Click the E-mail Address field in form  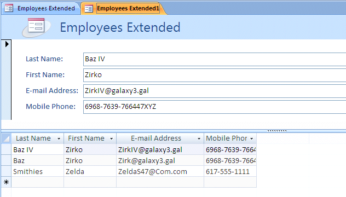tap(215, 91)
